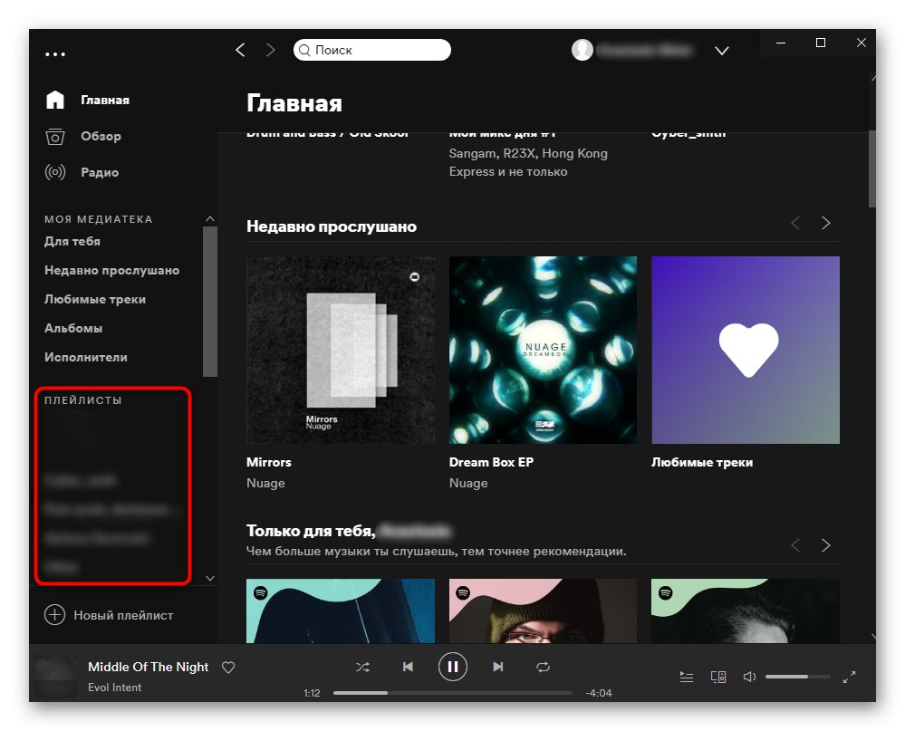This screenshot has height=731, width=905.
Task: Show previous items in Недавно прослушано row
Action: 795,223
